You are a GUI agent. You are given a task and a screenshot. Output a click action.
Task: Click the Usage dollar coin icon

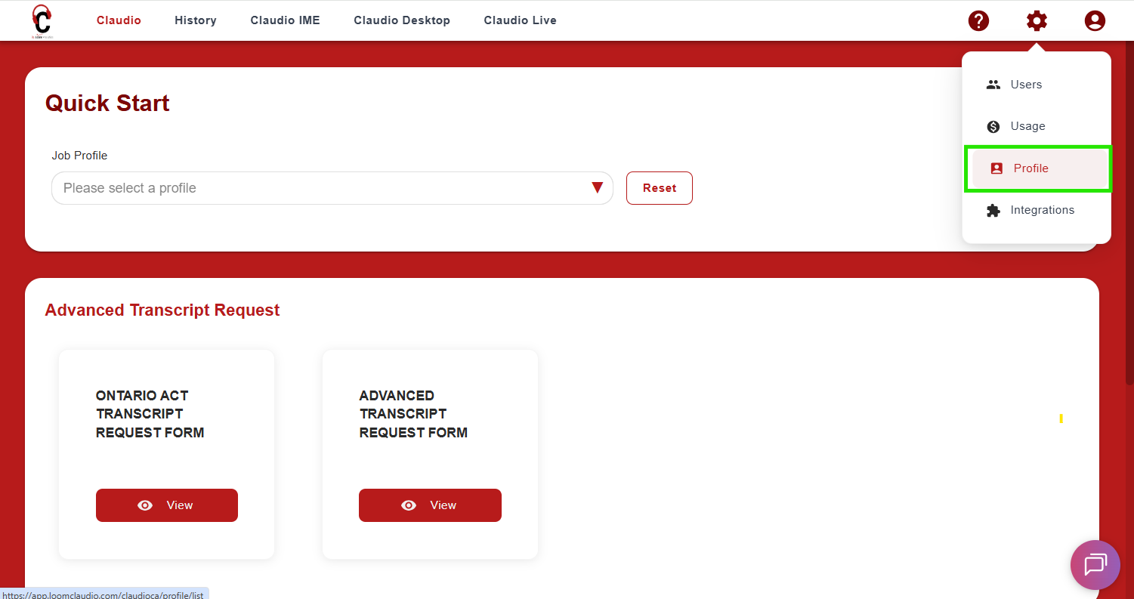[993, 127]
